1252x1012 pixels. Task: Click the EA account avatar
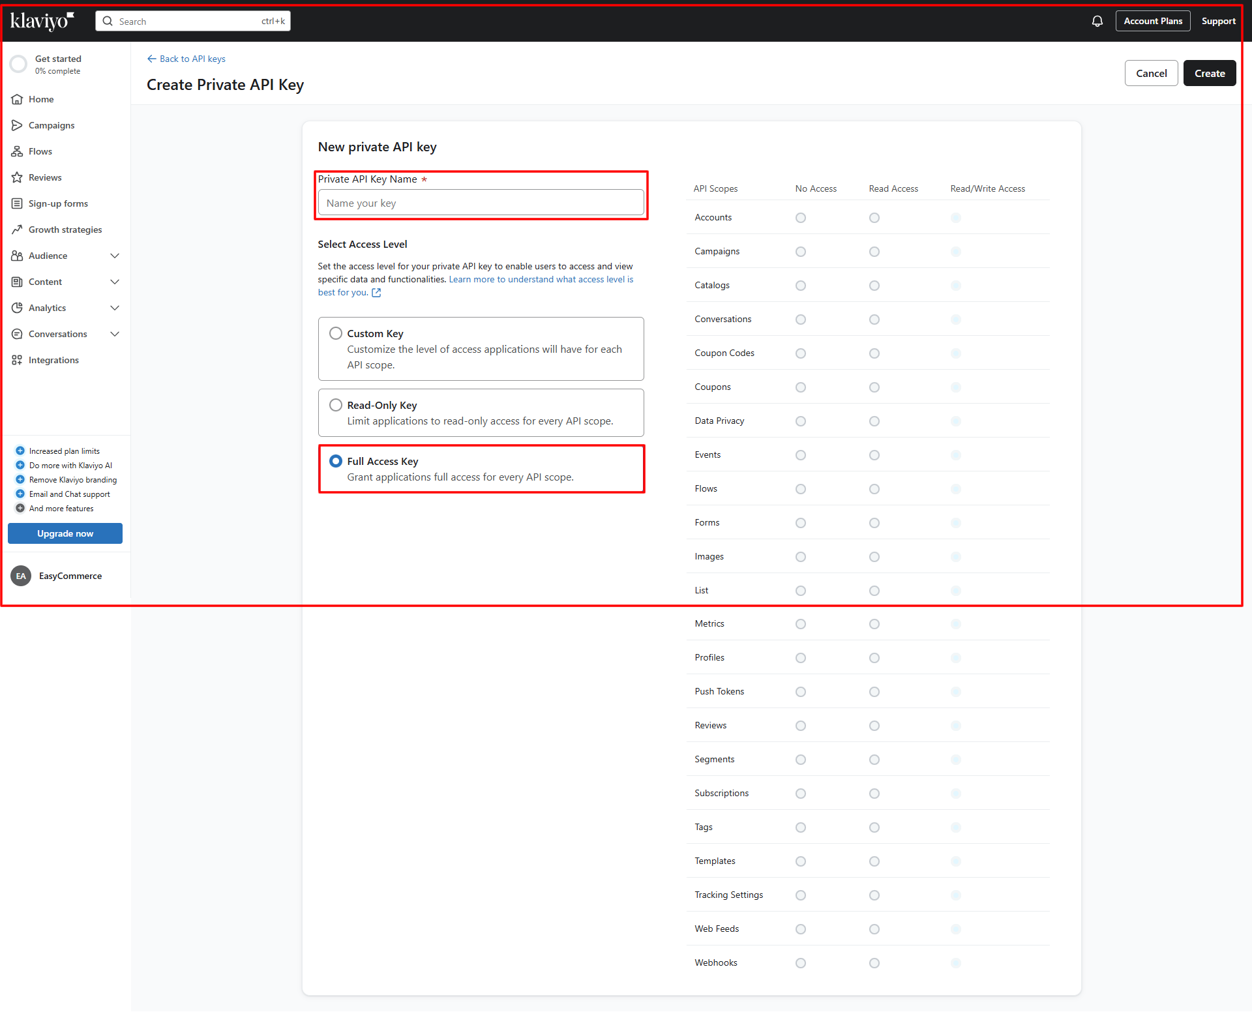(21, 576)
